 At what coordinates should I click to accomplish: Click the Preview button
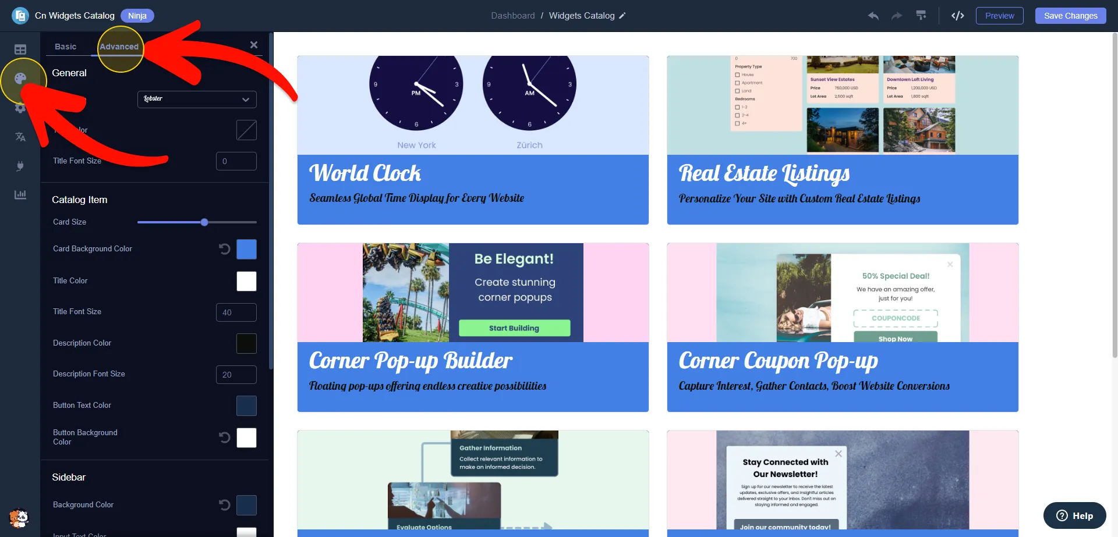coord(1000,16)
